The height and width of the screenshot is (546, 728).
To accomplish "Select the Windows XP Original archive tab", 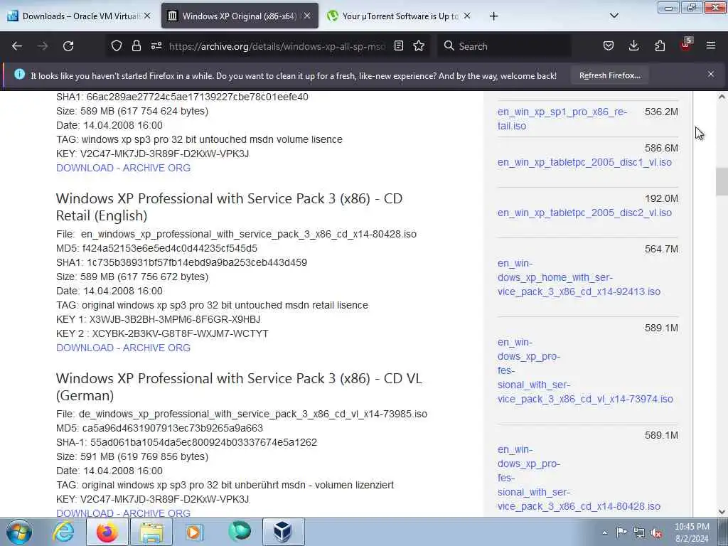I will click(240, 16).
